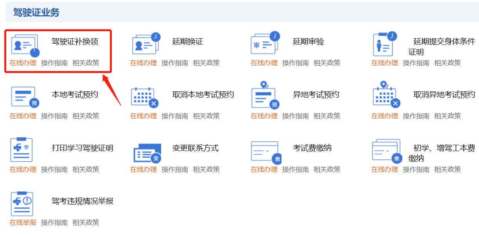This screenshot has width=479, height=235.
Task: Click the 延期审验 title text
Action: pyautogui.click(x=309, y=41)
